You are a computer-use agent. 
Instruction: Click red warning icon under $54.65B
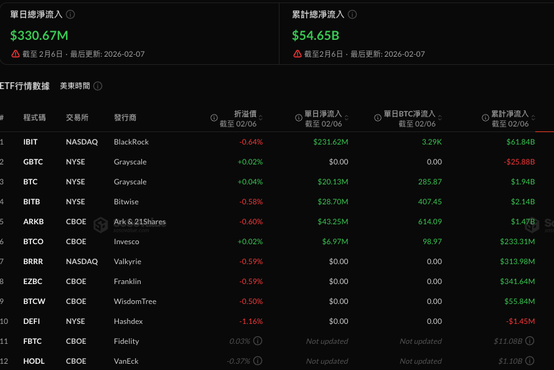pyautogui.click(x=297, y=54)
